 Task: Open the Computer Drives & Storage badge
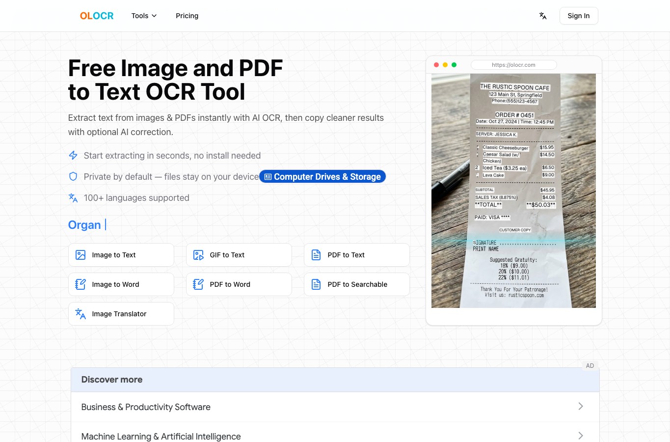(322, 176)
